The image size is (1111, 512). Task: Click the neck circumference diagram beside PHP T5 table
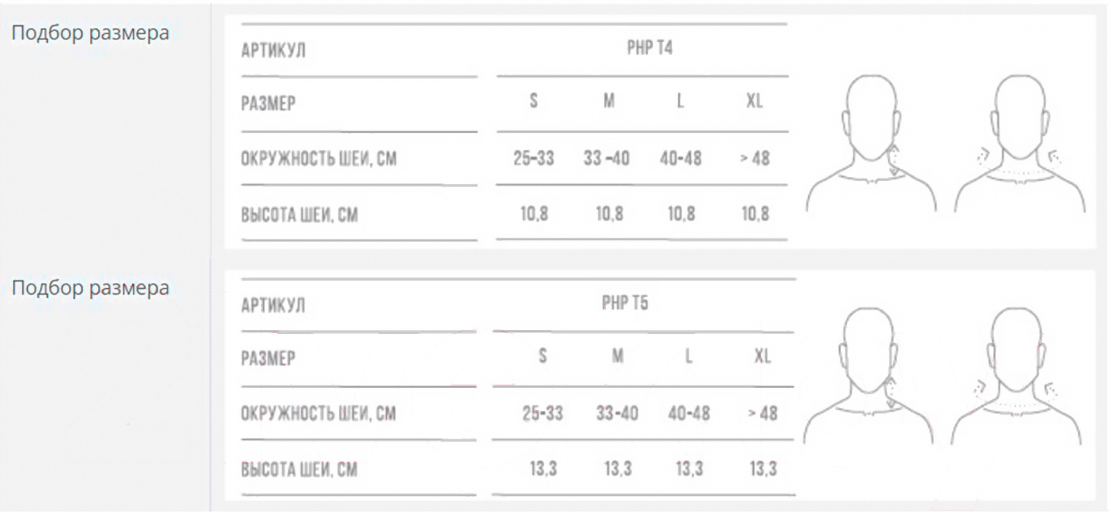pos(1017,376)
